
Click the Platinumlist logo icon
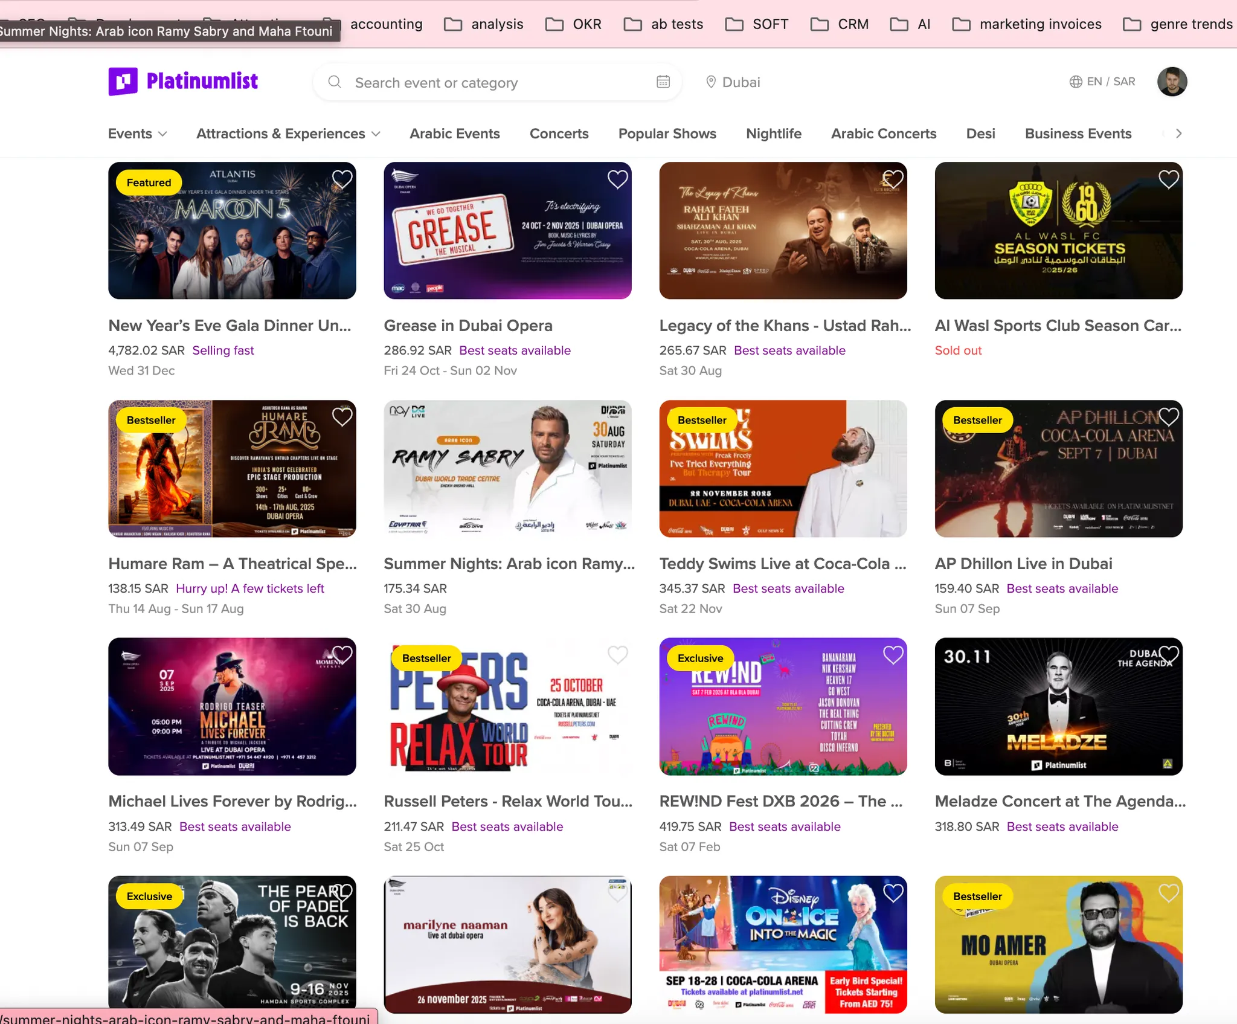click(x=123, y=81)
